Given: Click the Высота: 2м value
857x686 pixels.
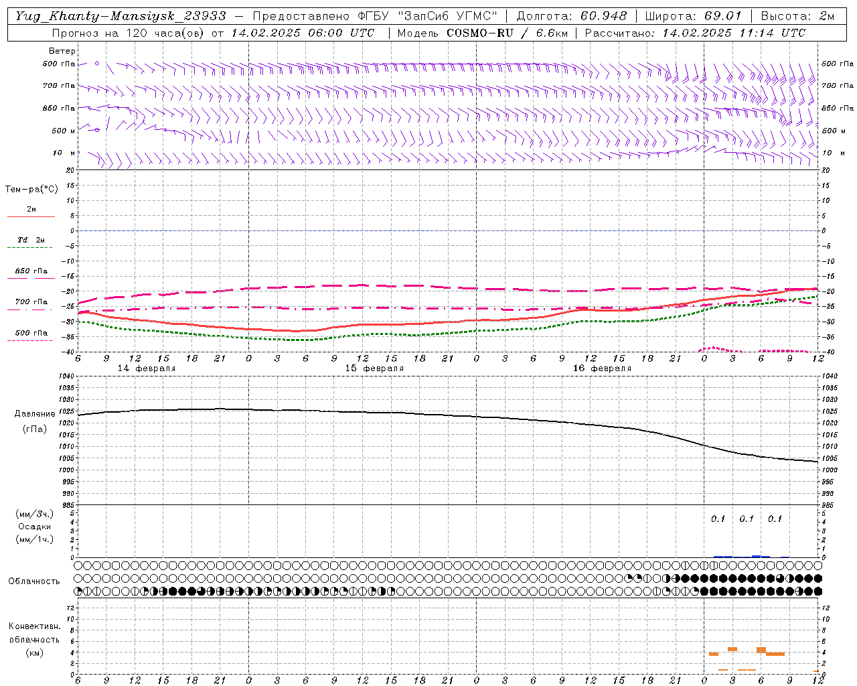Looking at the screenshot, I should click(797, 16).
